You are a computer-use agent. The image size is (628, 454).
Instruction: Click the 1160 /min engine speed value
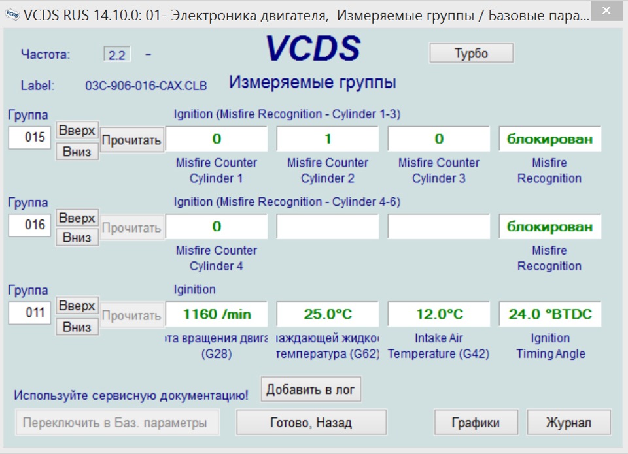(x=217, y=314)
